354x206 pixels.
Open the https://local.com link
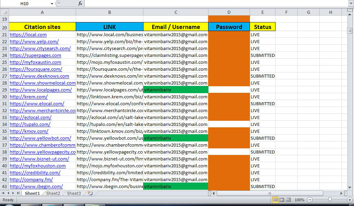(28, 35)
